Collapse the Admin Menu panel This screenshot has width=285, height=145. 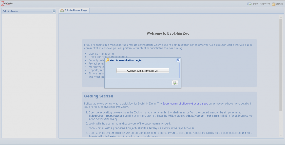pos(54,11)
